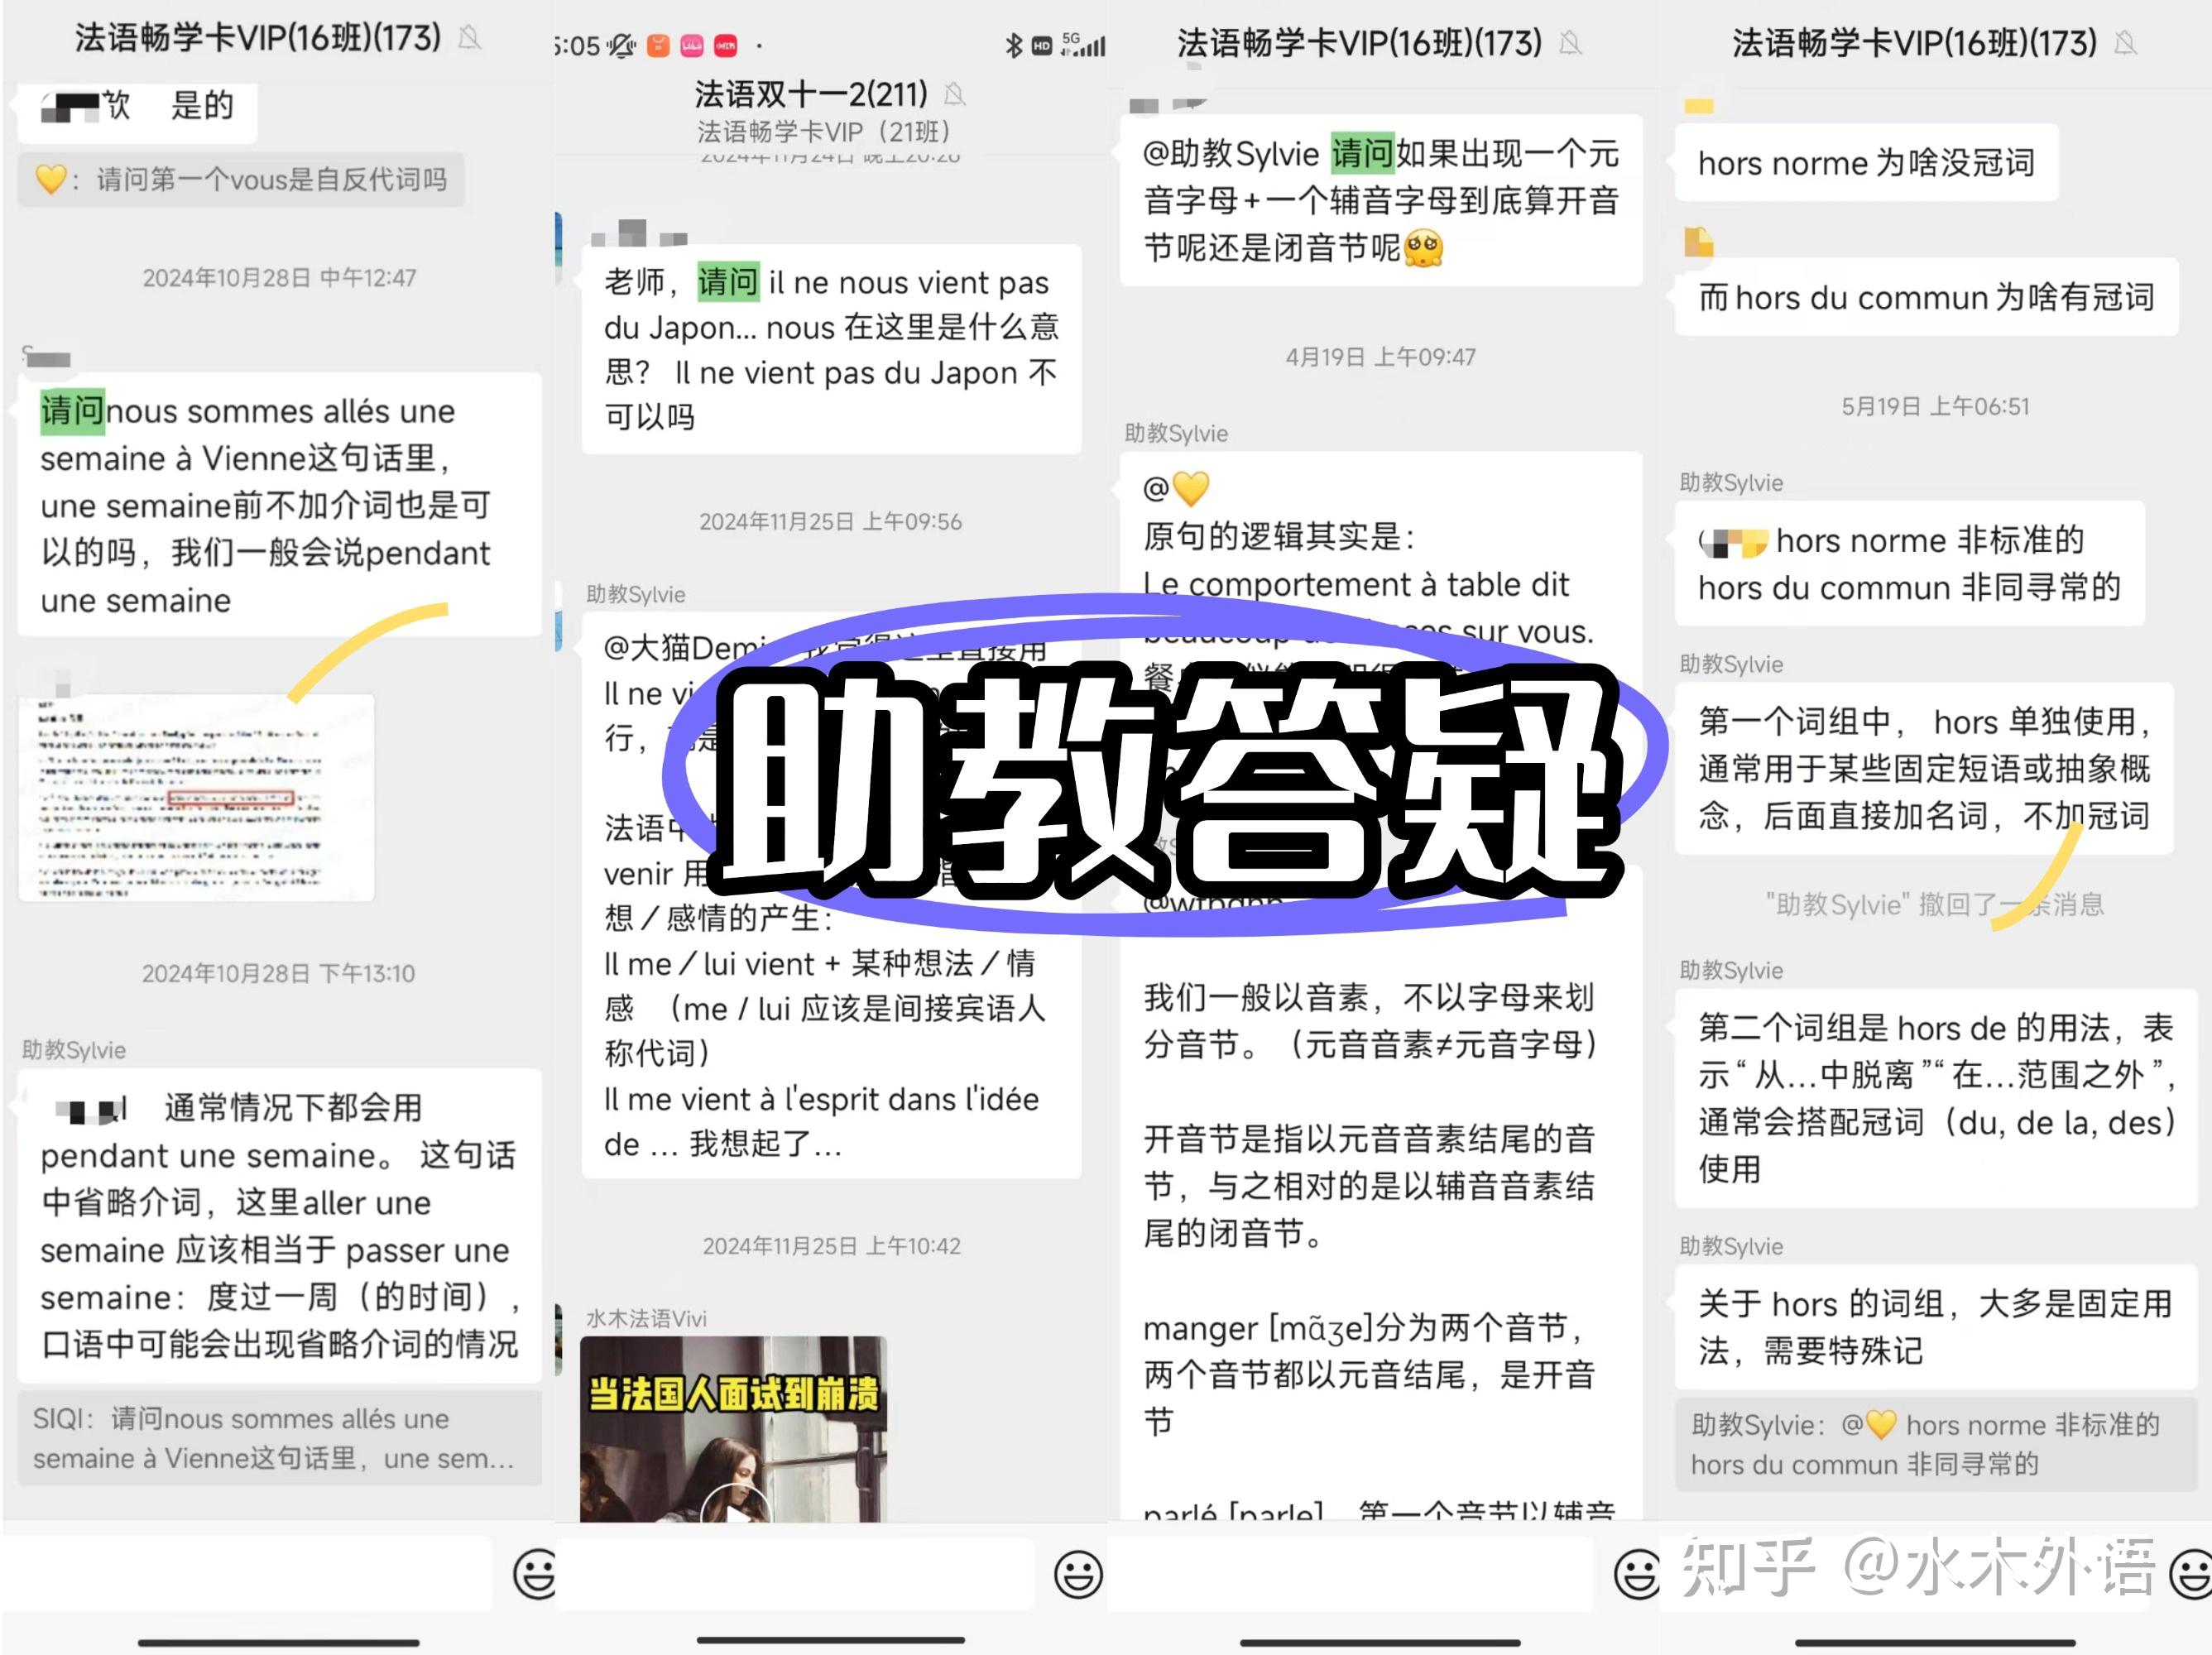This screenshot has width=2212, height=1655.
Task: Tap timestamp '4月19日 上午09:47'
Action: (1380, 357)
